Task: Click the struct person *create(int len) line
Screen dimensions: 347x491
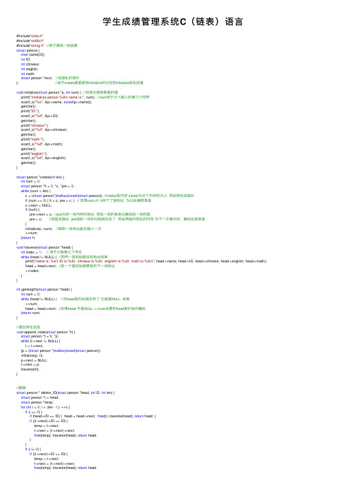Action: (40, 177)
